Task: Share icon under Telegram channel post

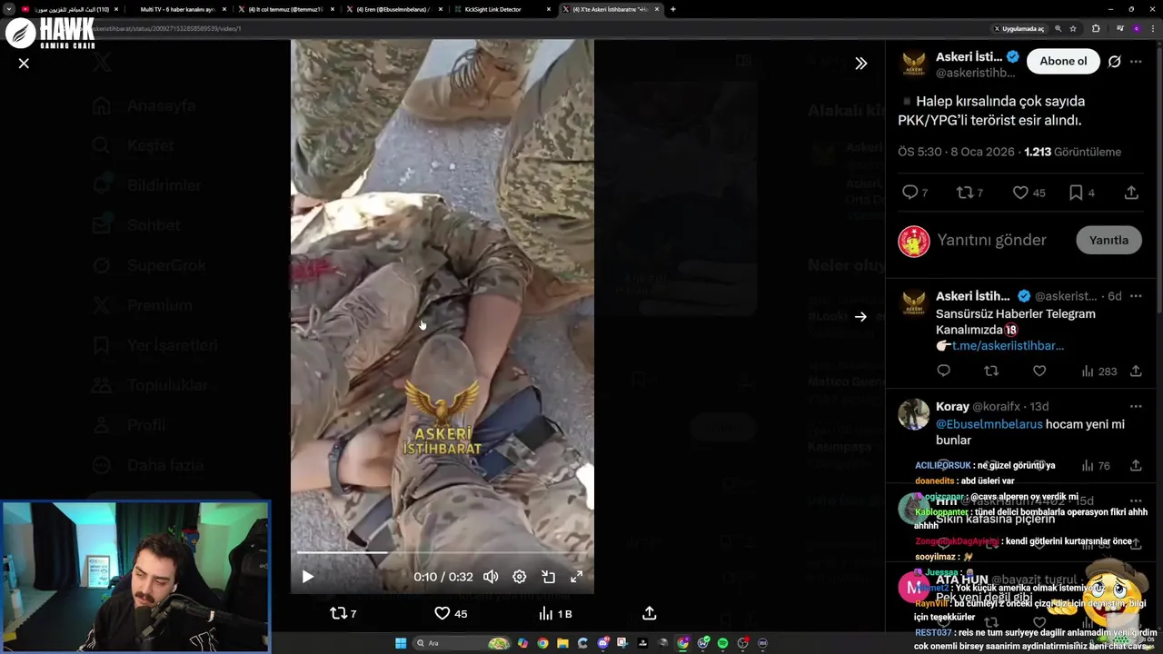Action: point(1136,371)
